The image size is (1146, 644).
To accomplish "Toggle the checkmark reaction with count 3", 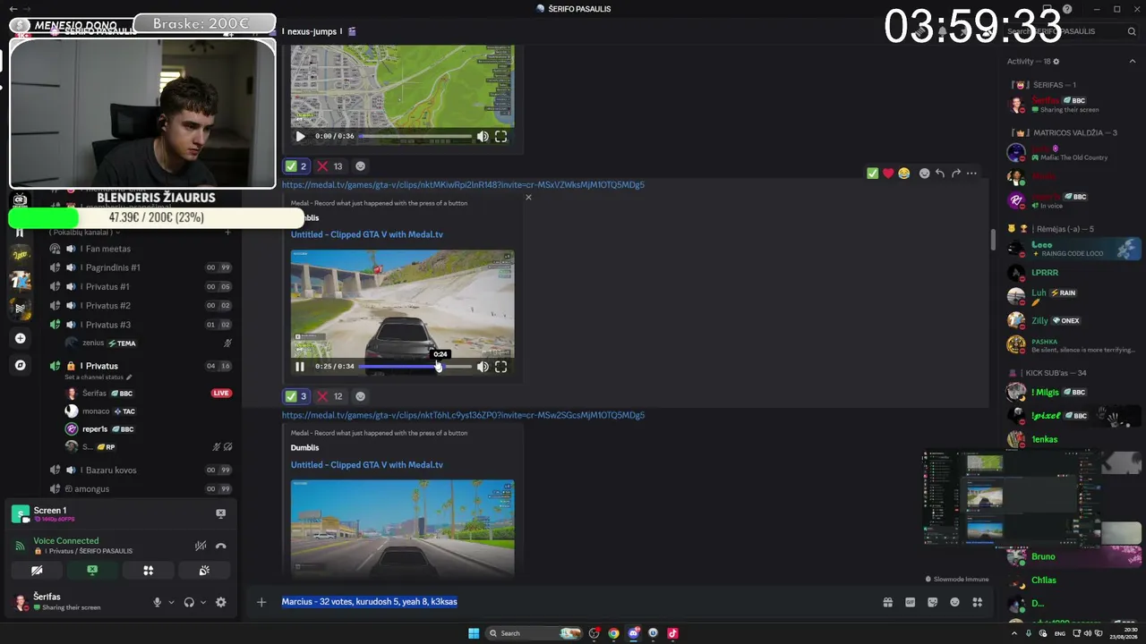I will 296,396.
